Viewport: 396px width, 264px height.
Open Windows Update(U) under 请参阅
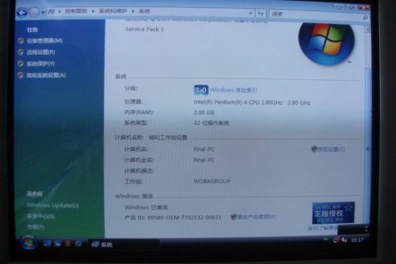pos(53,205)
